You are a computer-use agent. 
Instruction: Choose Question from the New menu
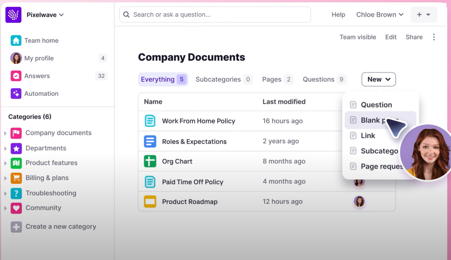(x=380, y=105)
